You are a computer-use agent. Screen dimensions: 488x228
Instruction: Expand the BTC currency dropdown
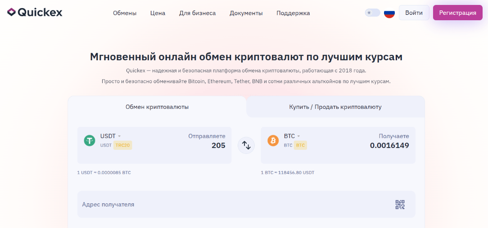(292, 136)
